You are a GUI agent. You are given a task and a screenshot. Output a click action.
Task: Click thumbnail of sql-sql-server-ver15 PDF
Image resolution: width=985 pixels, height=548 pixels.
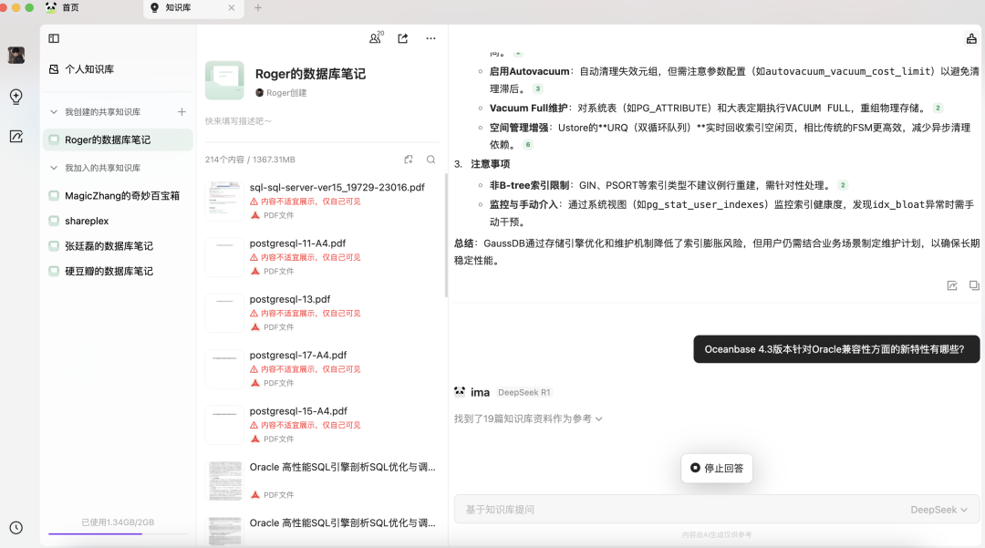[x=225, y=201]
